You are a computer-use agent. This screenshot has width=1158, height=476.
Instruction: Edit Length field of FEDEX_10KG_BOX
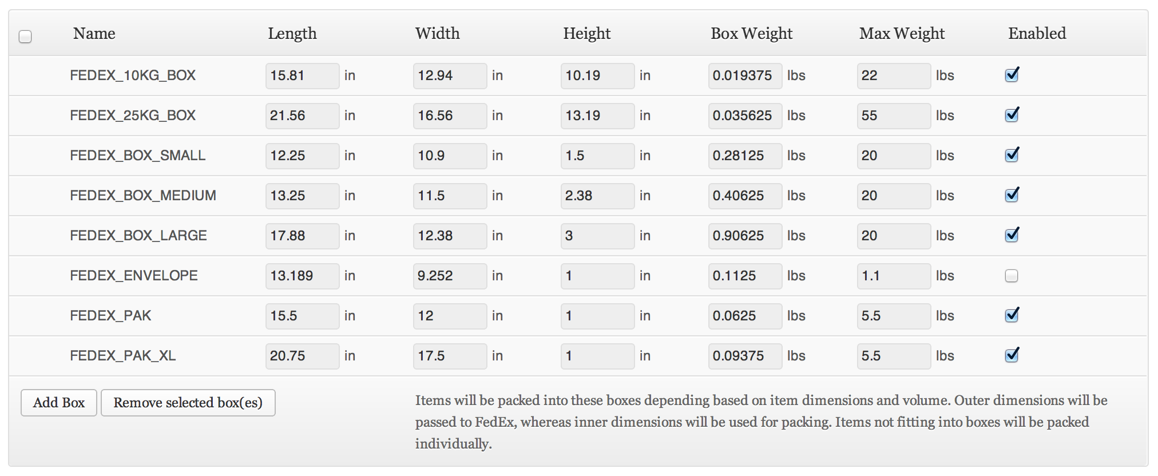pos(302,76)
